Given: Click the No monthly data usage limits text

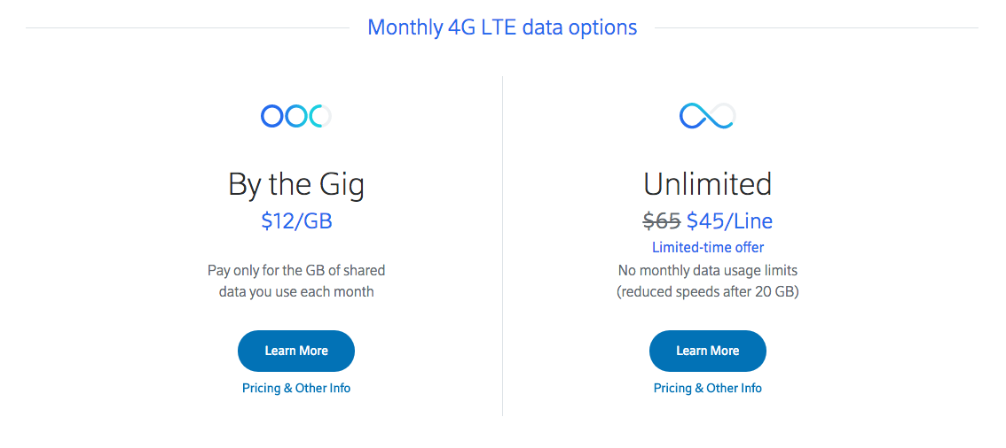Looking at the screenshot, I should [708, 270].
